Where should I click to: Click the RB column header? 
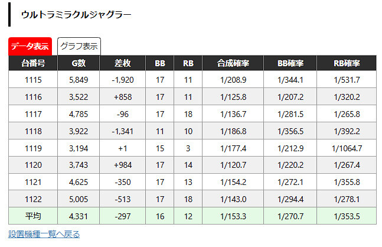[188, 63]
